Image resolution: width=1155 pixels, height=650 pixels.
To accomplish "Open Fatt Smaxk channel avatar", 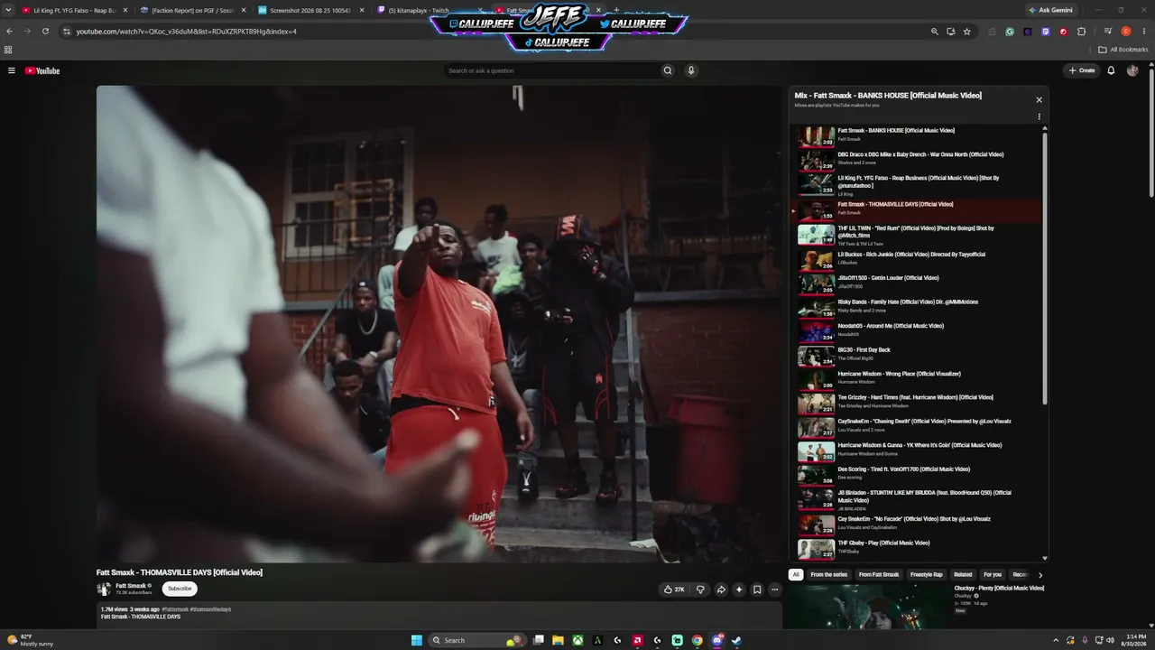I will point(104,589).
